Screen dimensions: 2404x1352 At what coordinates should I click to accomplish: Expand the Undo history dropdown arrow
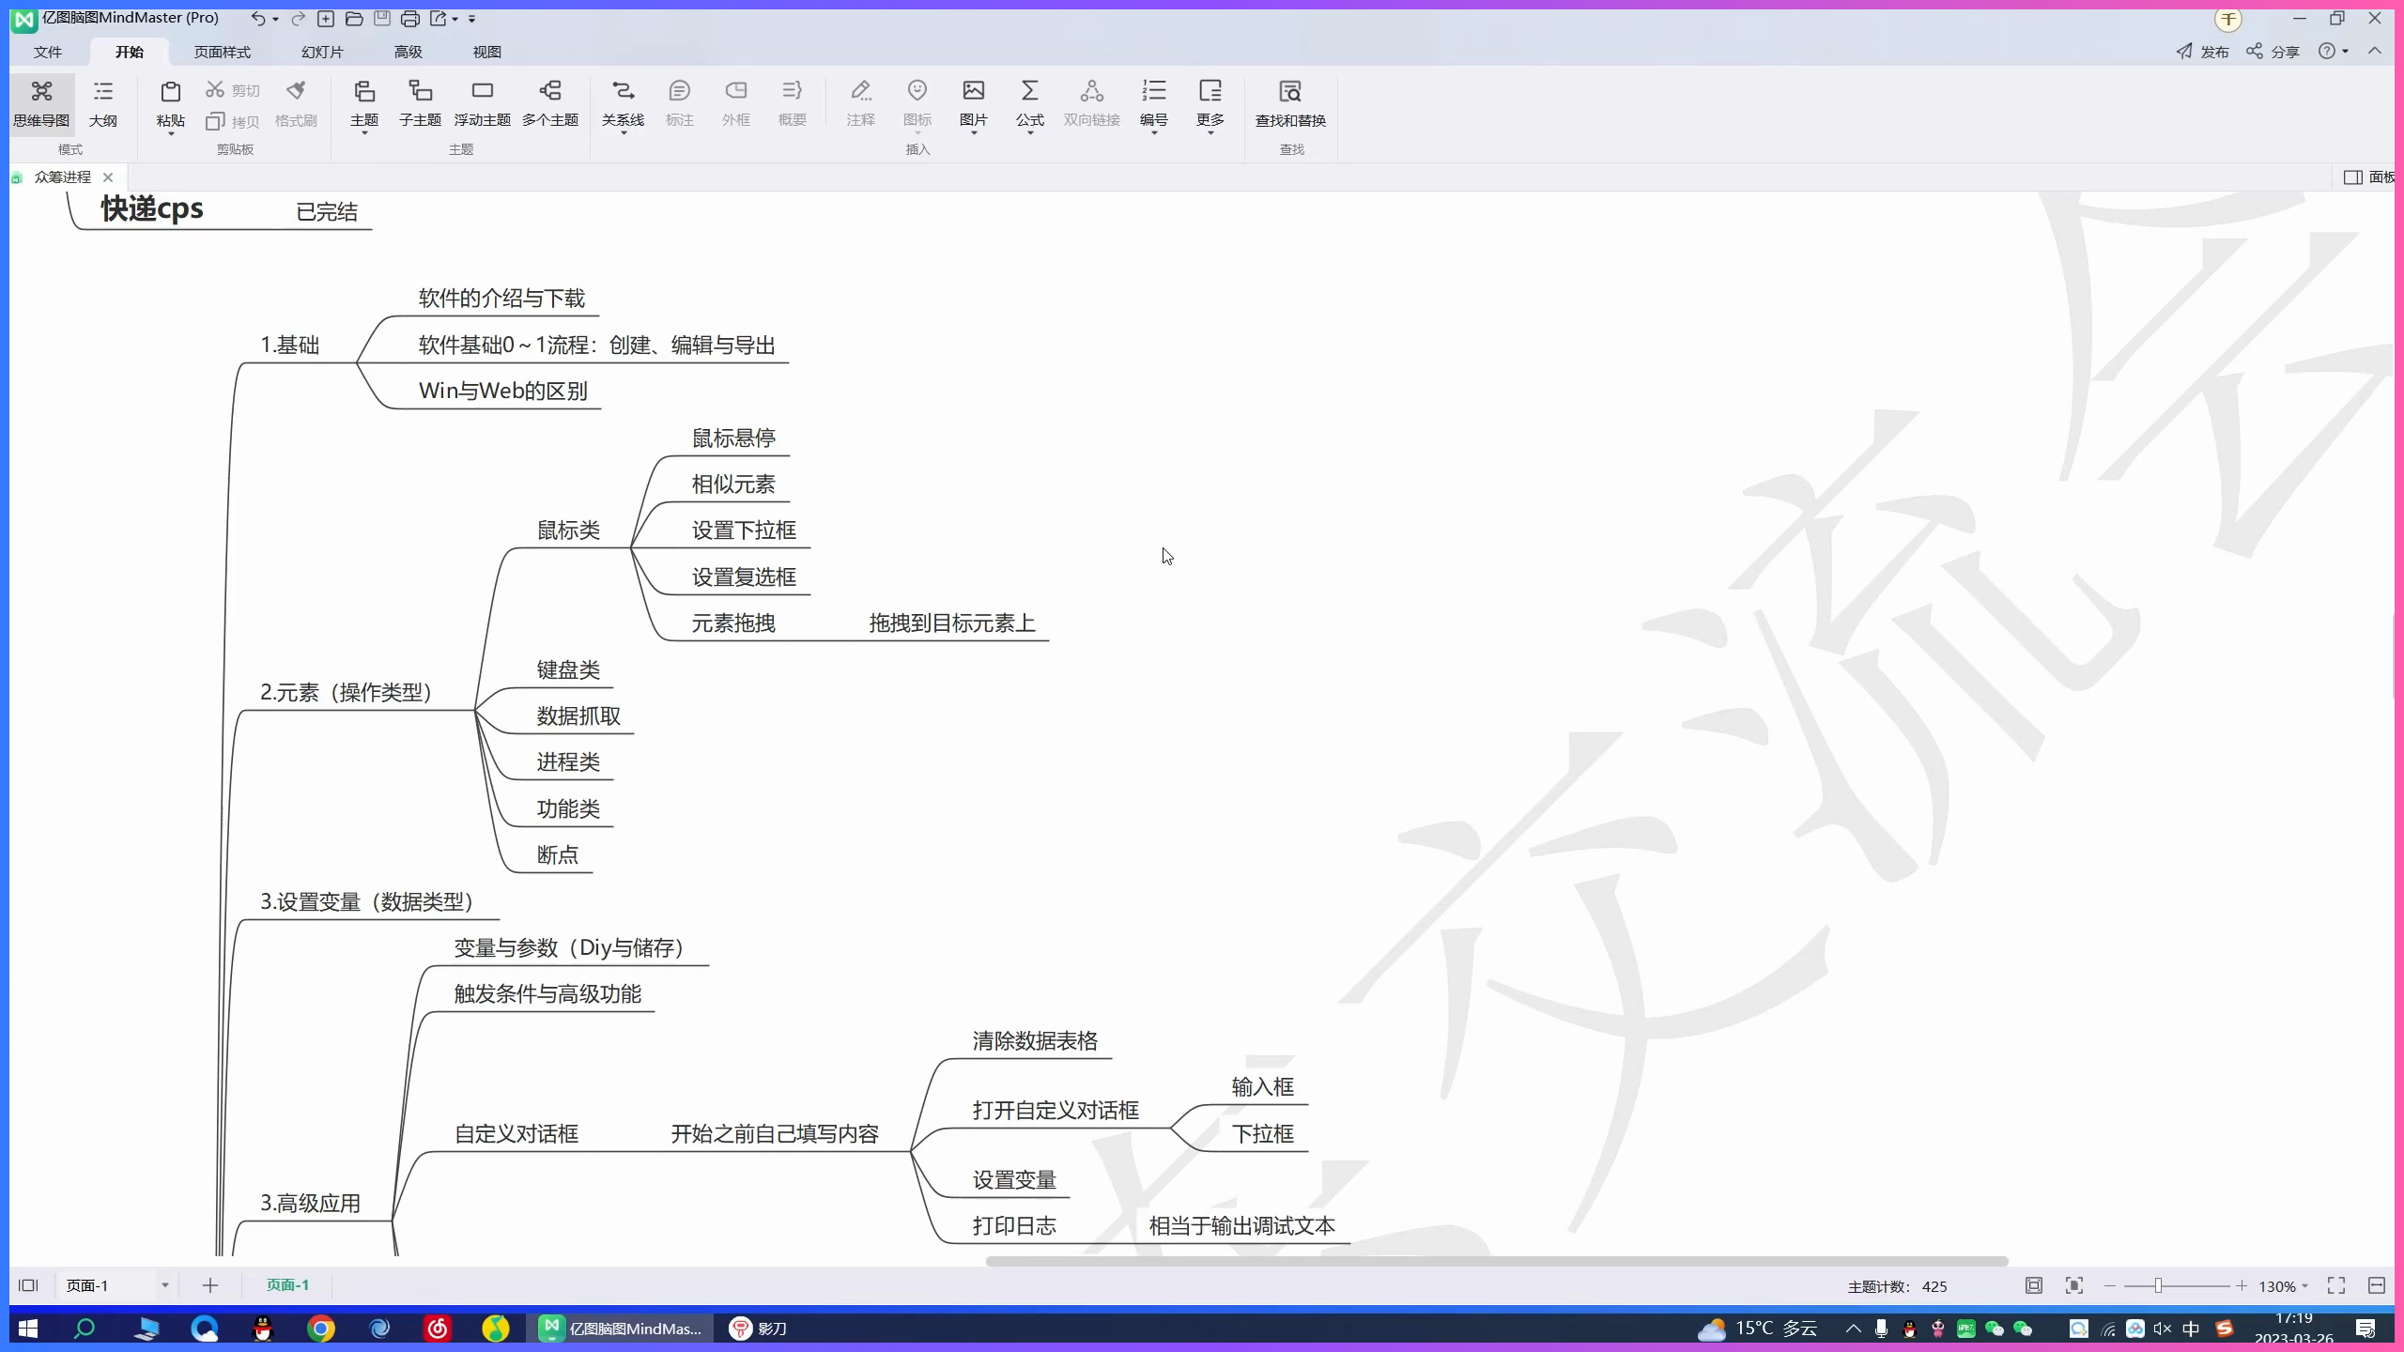275,19
